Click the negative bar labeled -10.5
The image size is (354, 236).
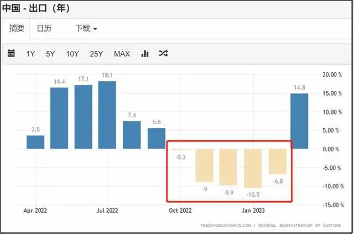[252, 168]
